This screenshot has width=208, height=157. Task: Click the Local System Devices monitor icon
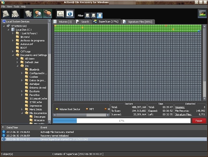4,21
